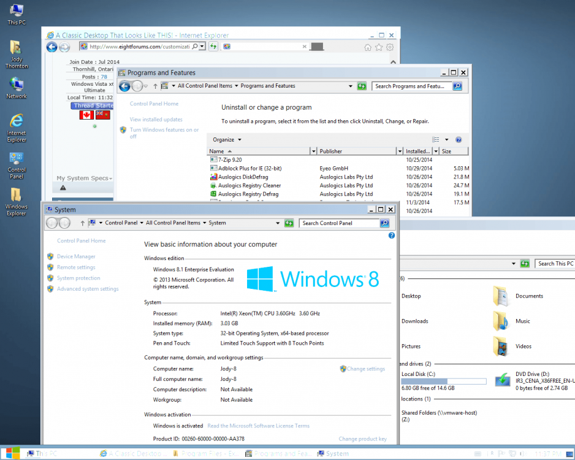This screenshot has width=575, height=460.
Task: Expand address dropdown in This PC window
Action: point(514,263)
